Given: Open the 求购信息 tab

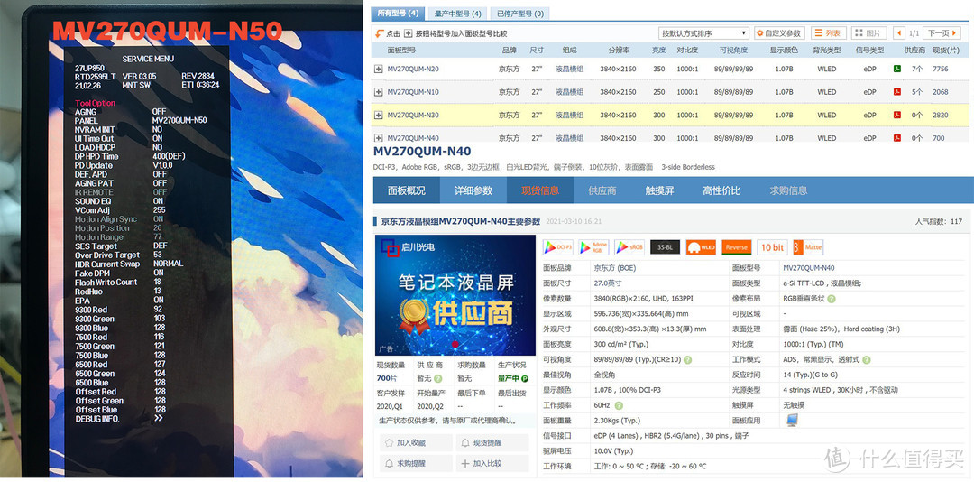Looking at the screenshot, I should pos(788,190).
